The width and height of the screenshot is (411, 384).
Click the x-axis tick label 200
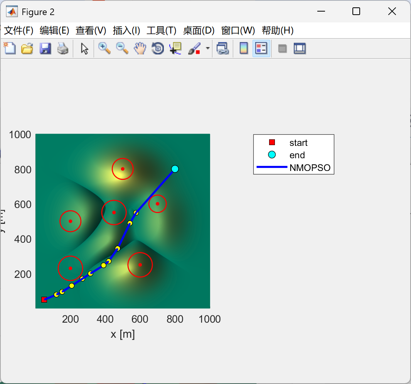coord(70,319)
